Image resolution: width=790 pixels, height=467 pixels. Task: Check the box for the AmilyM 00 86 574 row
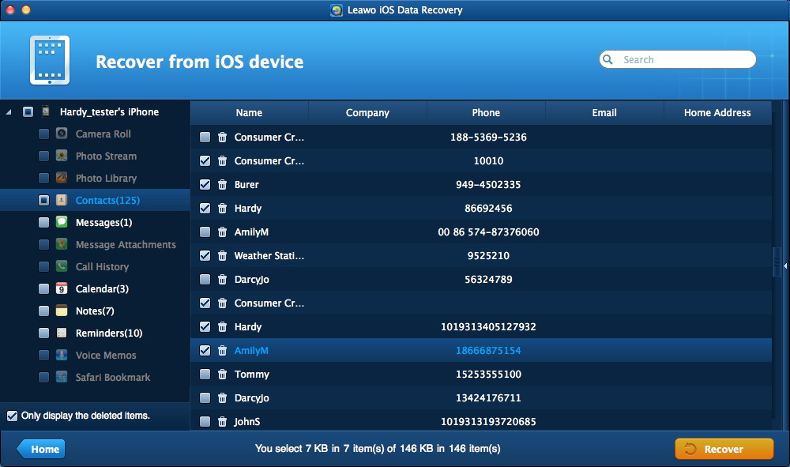205,232
